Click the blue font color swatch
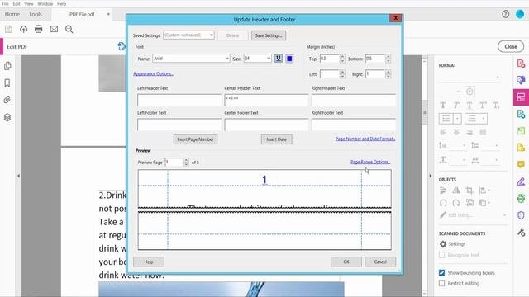Viewport: 529px width, 297px height. (289, 59)
